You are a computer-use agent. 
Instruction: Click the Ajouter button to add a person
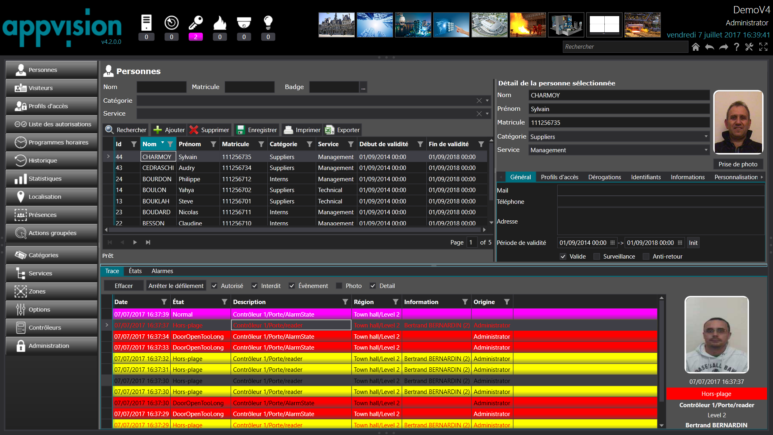(x=169, y=130)
